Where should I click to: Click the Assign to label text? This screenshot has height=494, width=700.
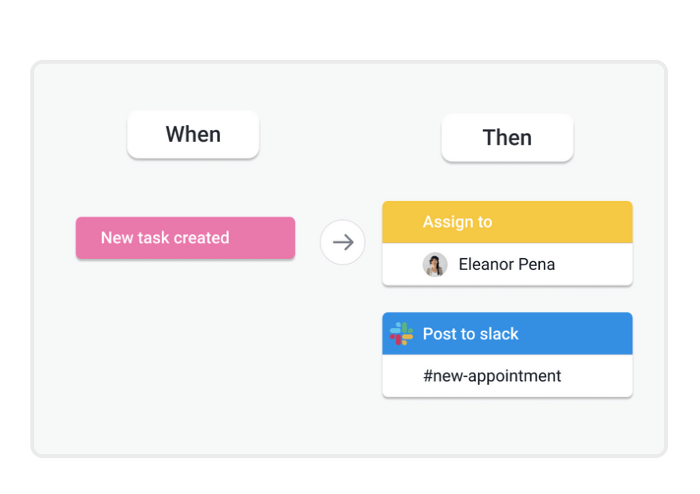(x=458, y=222)
